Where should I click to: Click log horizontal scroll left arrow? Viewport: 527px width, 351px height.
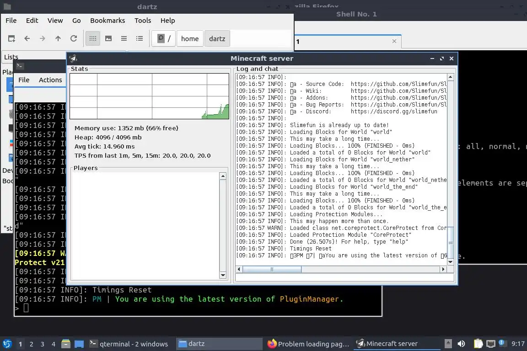click(239, 269)
